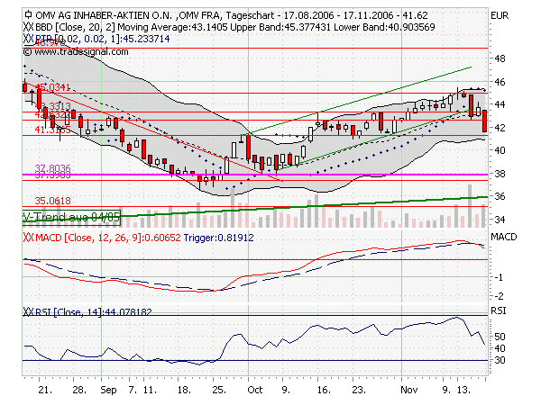Viewport: 541px width, 405px height.
Task: Click the 44 price axis tick
Action: tap(500, 104)
